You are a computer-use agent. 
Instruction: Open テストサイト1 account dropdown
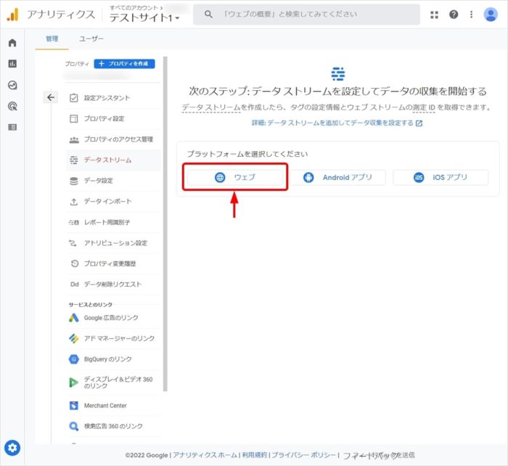click(x=144, y=17)
